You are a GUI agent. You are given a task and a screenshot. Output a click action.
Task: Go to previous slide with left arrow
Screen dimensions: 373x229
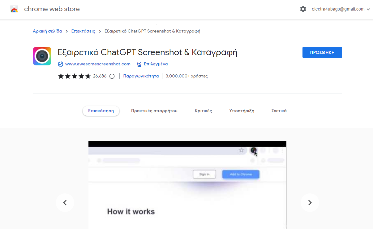[x=65, y=203]
